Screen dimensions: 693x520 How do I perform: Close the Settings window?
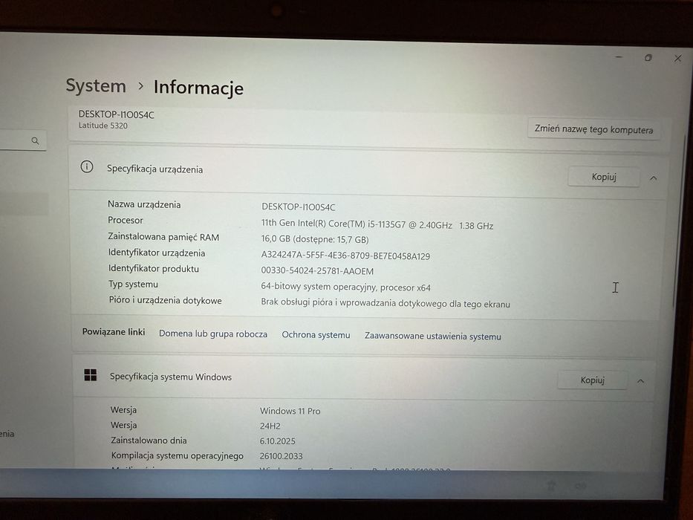pyautogui.click(x=677, y=59)
